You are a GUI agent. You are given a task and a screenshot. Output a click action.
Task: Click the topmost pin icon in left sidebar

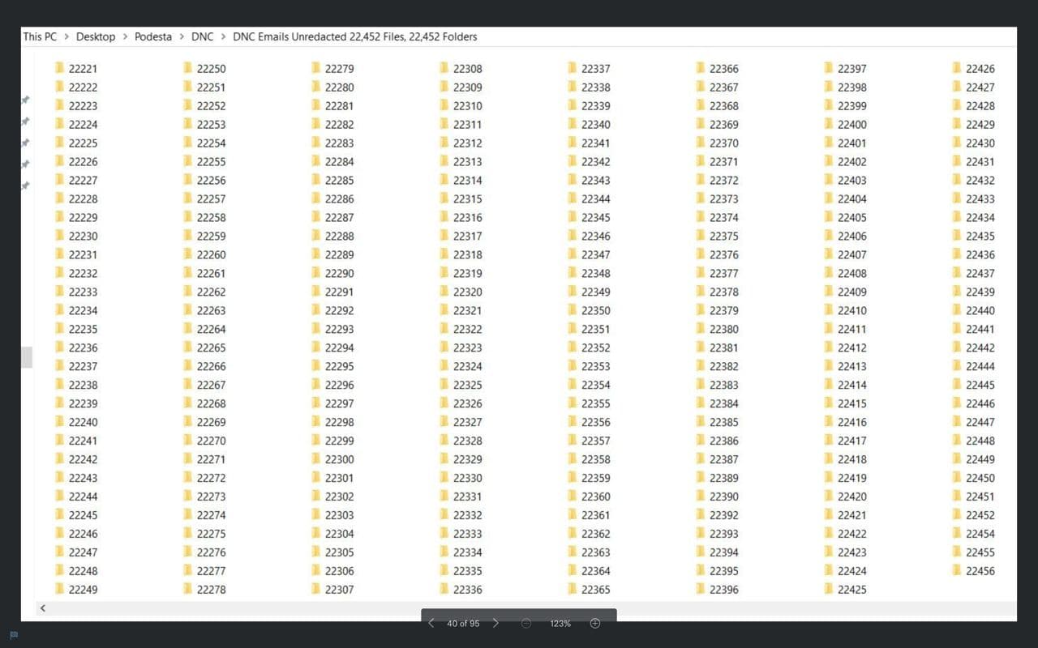click(25, 100)
